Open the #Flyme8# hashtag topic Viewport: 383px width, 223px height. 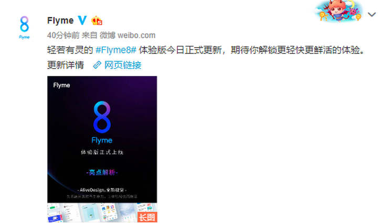[x=116, y=50]
